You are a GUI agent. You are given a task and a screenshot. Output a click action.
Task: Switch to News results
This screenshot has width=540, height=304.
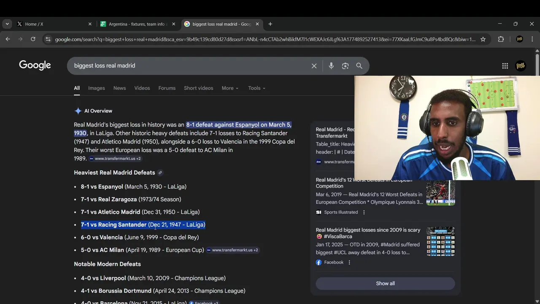(x=119, y=88)
